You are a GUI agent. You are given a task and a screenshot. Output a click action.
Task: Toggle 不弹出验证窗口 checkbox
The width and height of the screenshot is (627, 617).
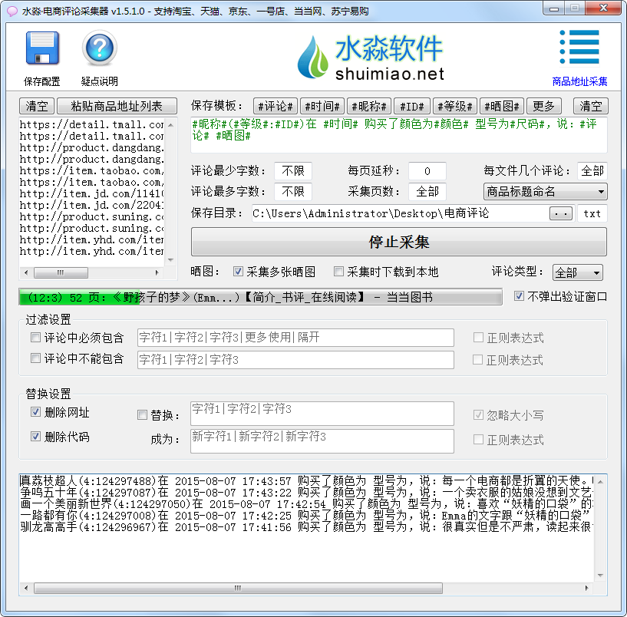[520, 296]
